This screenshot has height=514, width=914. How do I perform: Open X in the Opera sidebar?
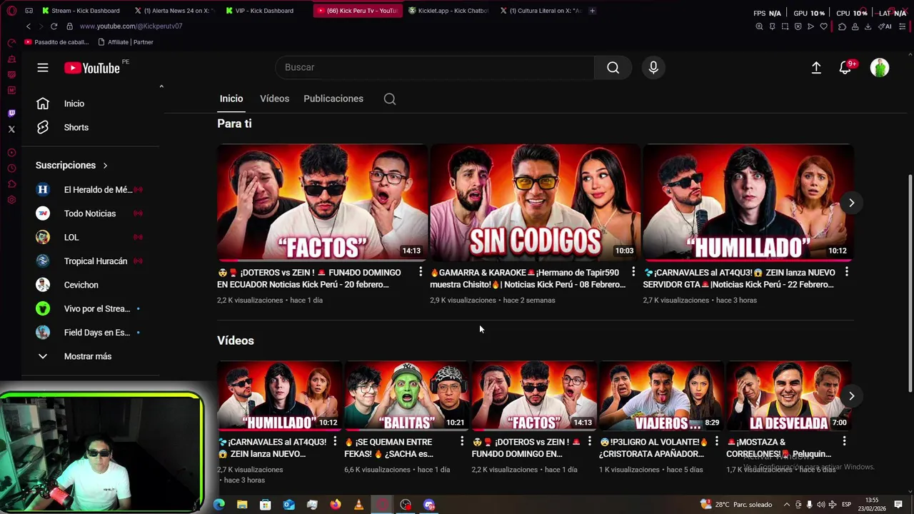11,129
